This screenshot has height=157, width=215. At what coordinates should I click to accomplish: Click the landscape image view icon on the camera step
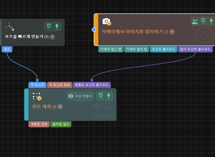pyautogui.click(x=195, y=21)
